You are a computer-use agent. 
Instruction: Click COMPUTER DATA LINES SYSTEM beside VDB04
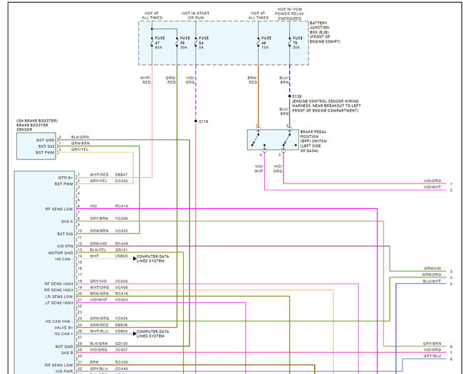tap(152, 333)
